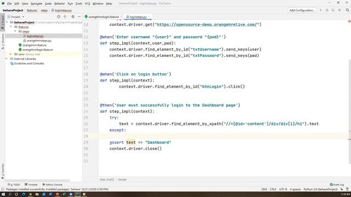Open the Run menu
The image size is (351, 197).
tap(70, 4)
